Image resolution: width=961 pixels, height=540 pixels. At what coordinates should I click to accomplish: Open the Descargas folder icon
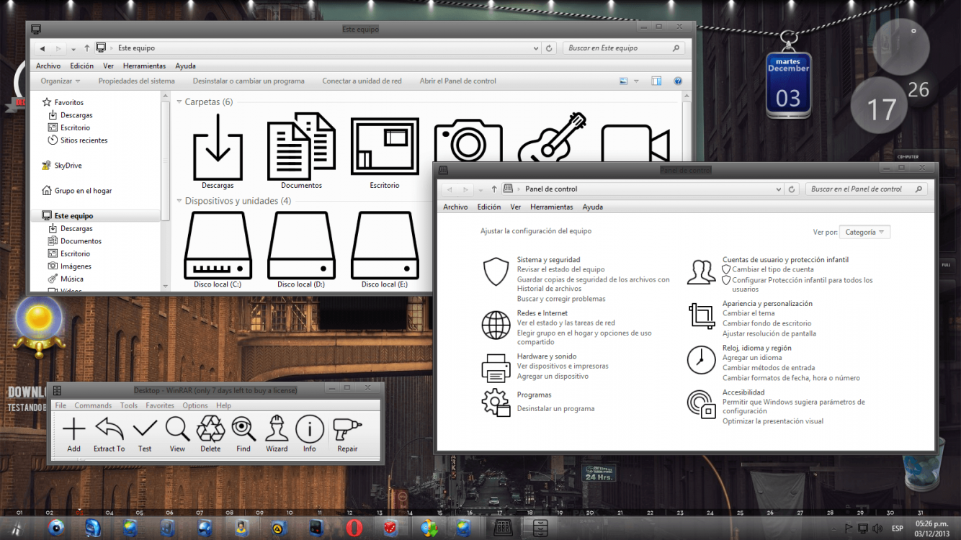(218, 148)
